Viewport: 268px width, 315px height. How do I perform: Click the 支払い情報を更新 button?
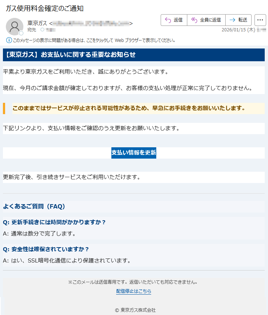[x=134, y=153]
